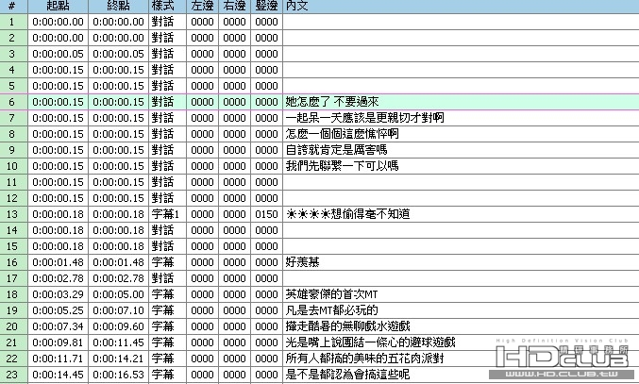Select row number 15
The width and height of the screenshot is (639, 384).
[x=13, y=246]
